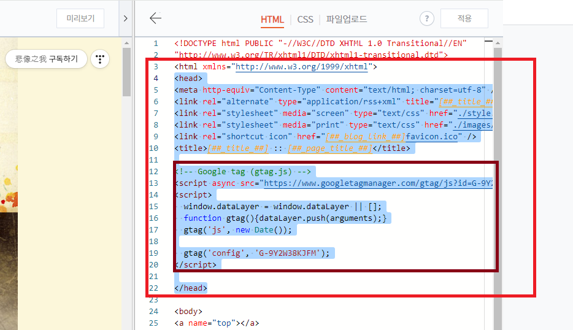Switch to the HTML tab
Screen dimensions: 573x330
pyautogui.click(x=272, y=20)
